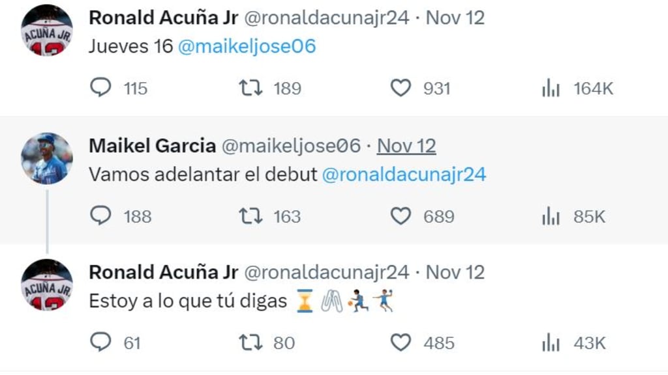The width and height of the screenshot is (668, 375).
Task: Like the "Estoy a lo que tú digas" tweet
Action: point(401,342)
